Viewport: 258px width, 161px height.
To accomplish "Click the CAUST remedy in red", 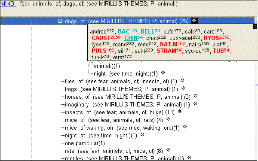I will coord(106,38).
